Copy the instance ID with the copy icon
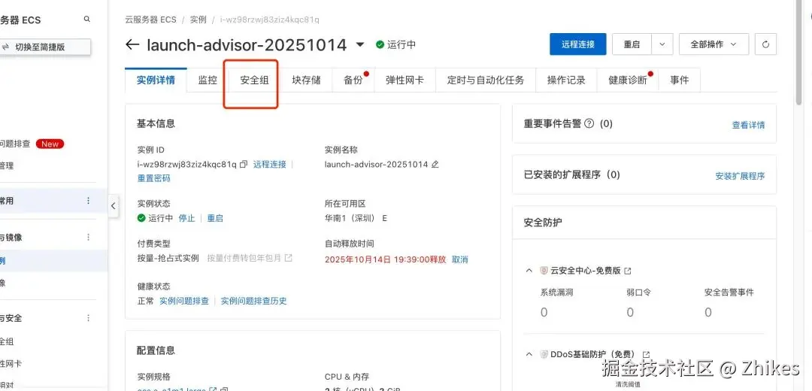Screen dimensions: 812x391 click(x=244, y=165)
